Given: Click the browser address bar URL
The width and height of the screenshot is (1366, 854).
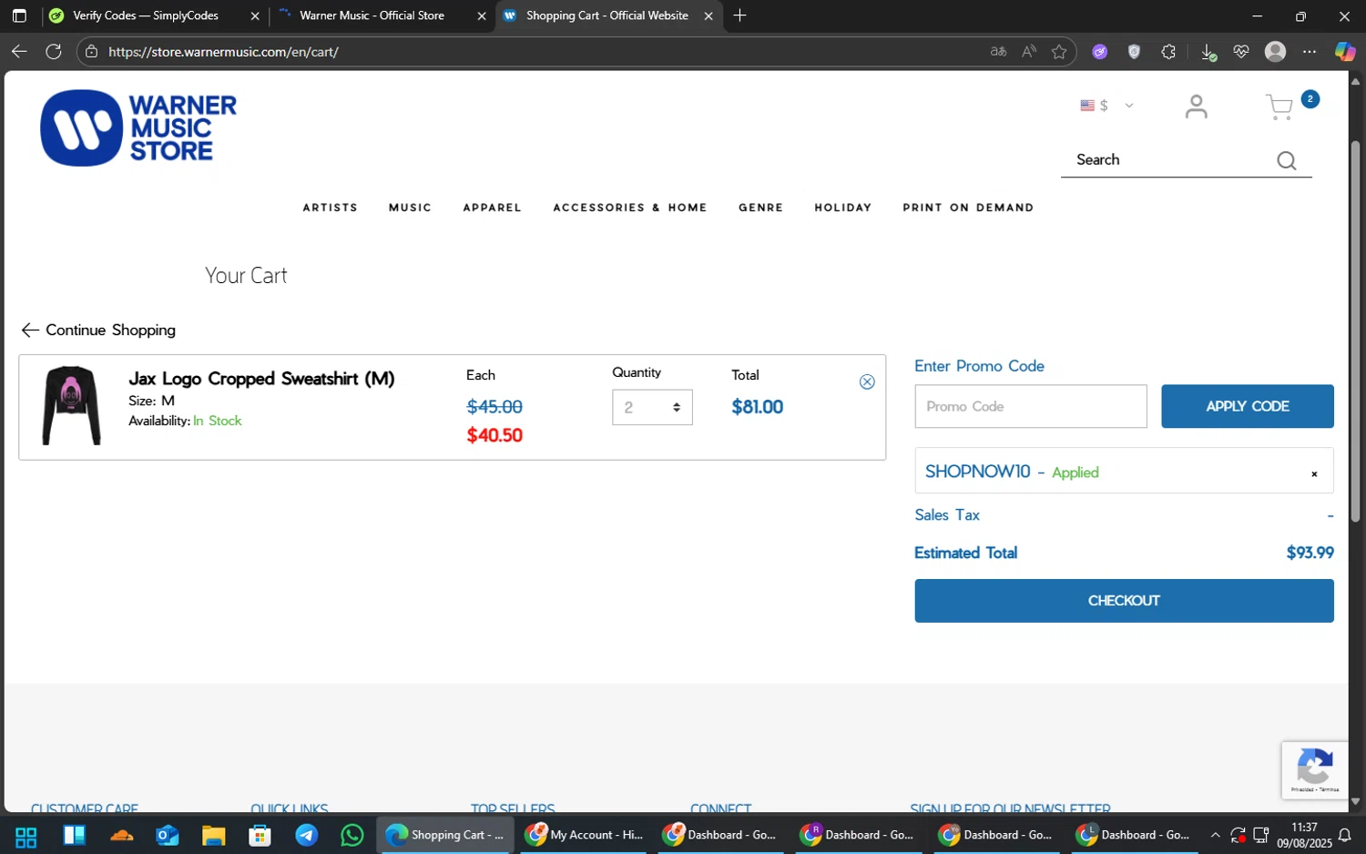Looking at the screenshot, I should (223, 52).
